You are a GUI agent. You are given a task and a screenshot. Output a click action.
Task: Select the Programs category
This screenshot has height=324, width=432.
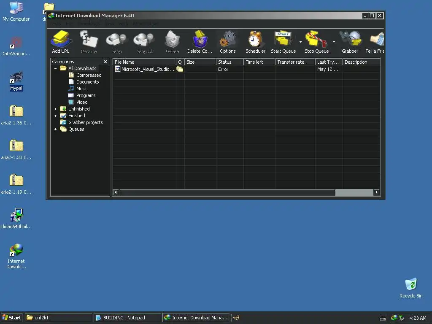tap(86, 95)
